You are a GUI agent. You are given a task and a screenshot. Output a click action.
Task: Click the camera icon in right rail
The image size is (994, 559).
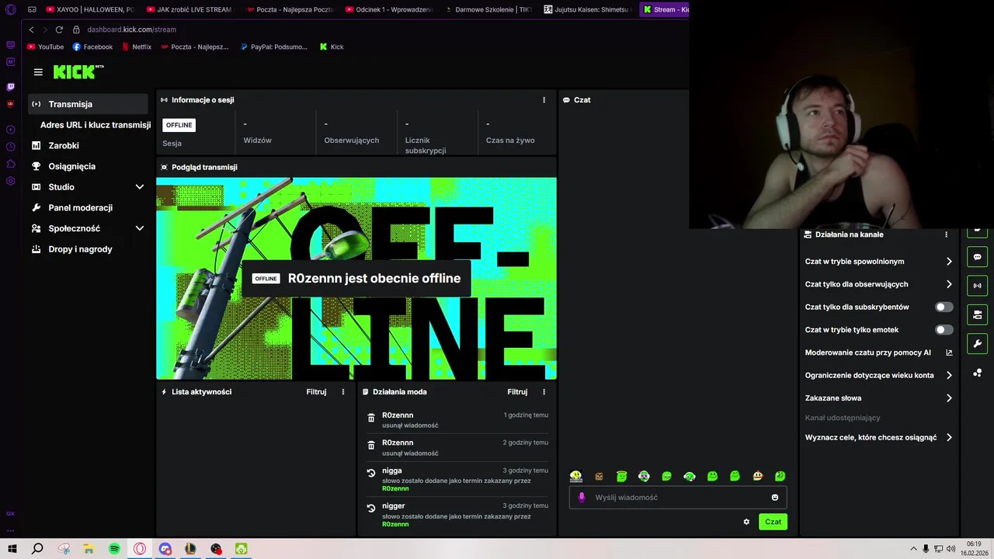tap(978, 314)
